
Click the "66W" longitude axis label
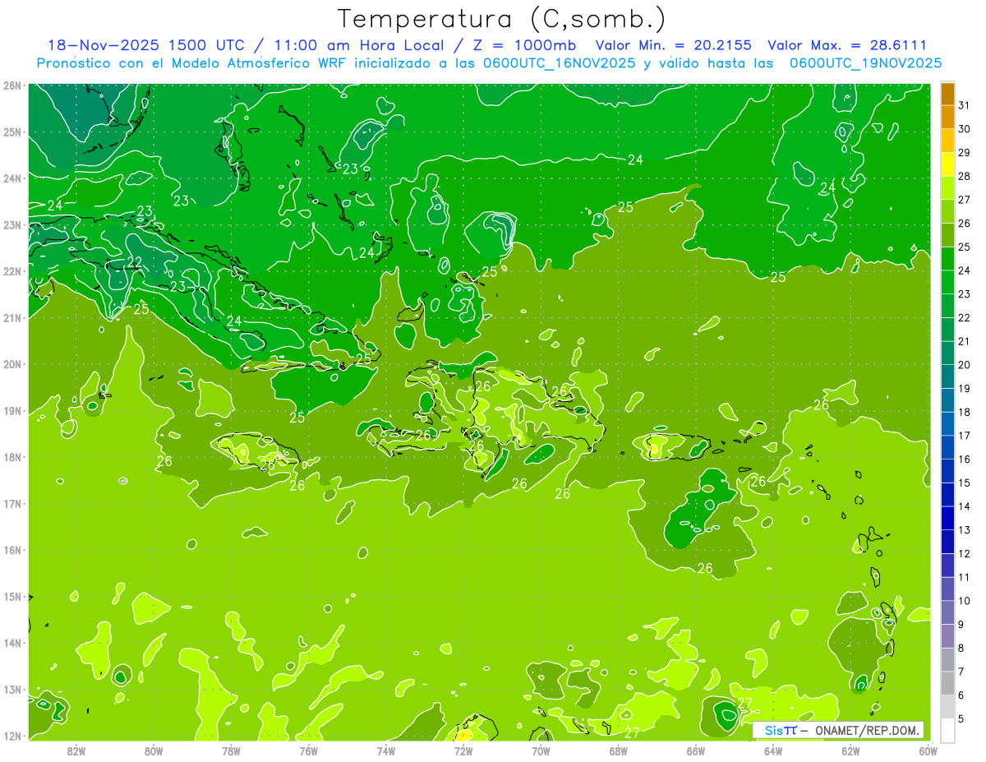click(x=696, y=750)
